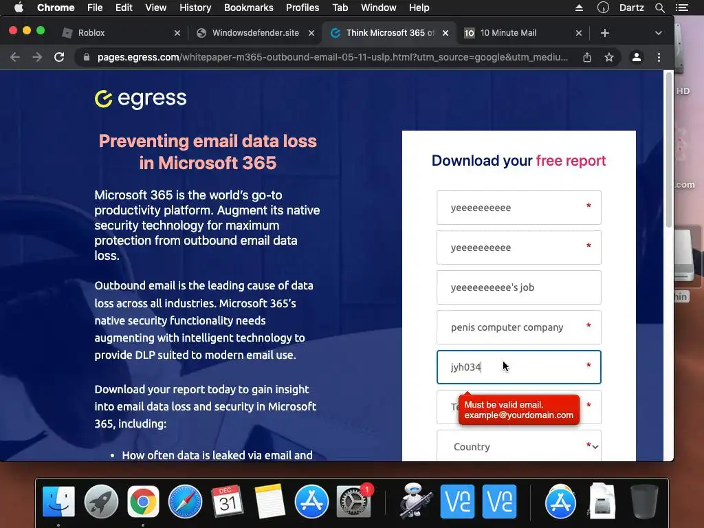
Task: Open the Bookmarks menu
Action: (249, 8)
